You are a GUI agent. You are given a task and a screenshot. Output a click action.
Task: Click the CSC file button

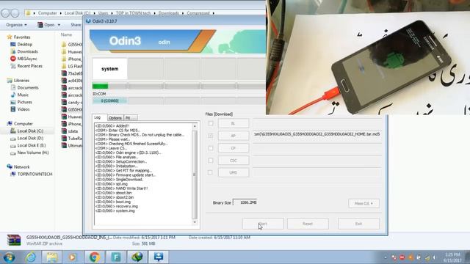tap(234, 161)
